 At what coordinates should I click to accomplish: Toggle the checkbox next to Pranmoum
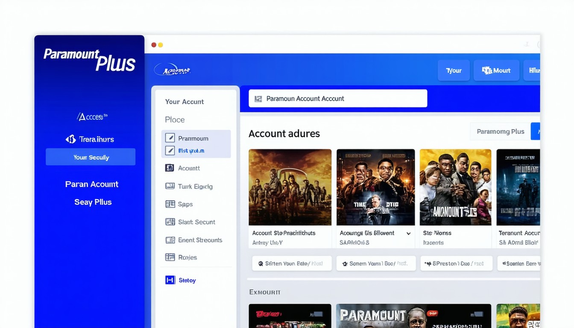click(170, 138)
